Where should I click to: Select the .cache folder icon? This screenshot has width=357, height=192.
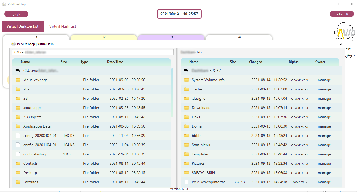click(186, 89)
